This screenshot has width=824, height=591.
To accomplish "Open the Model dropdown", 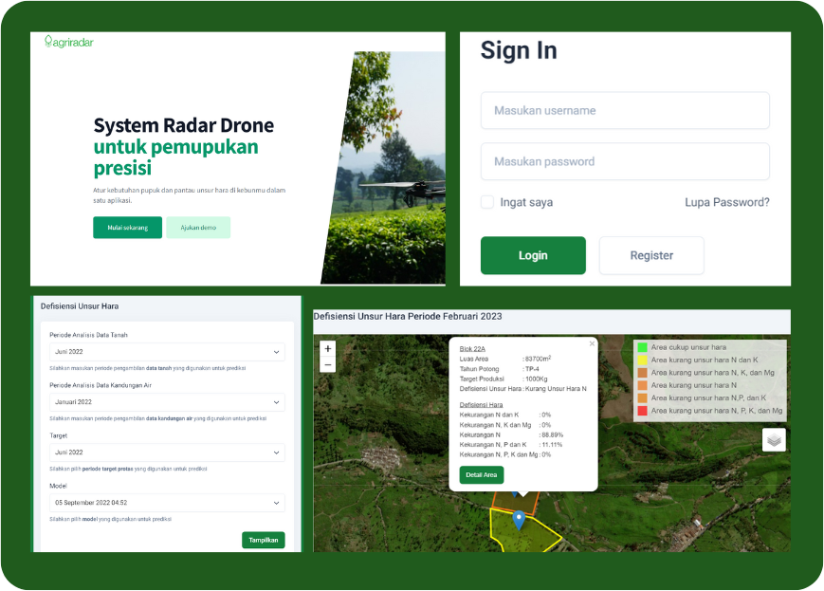I will pos(167,503).
